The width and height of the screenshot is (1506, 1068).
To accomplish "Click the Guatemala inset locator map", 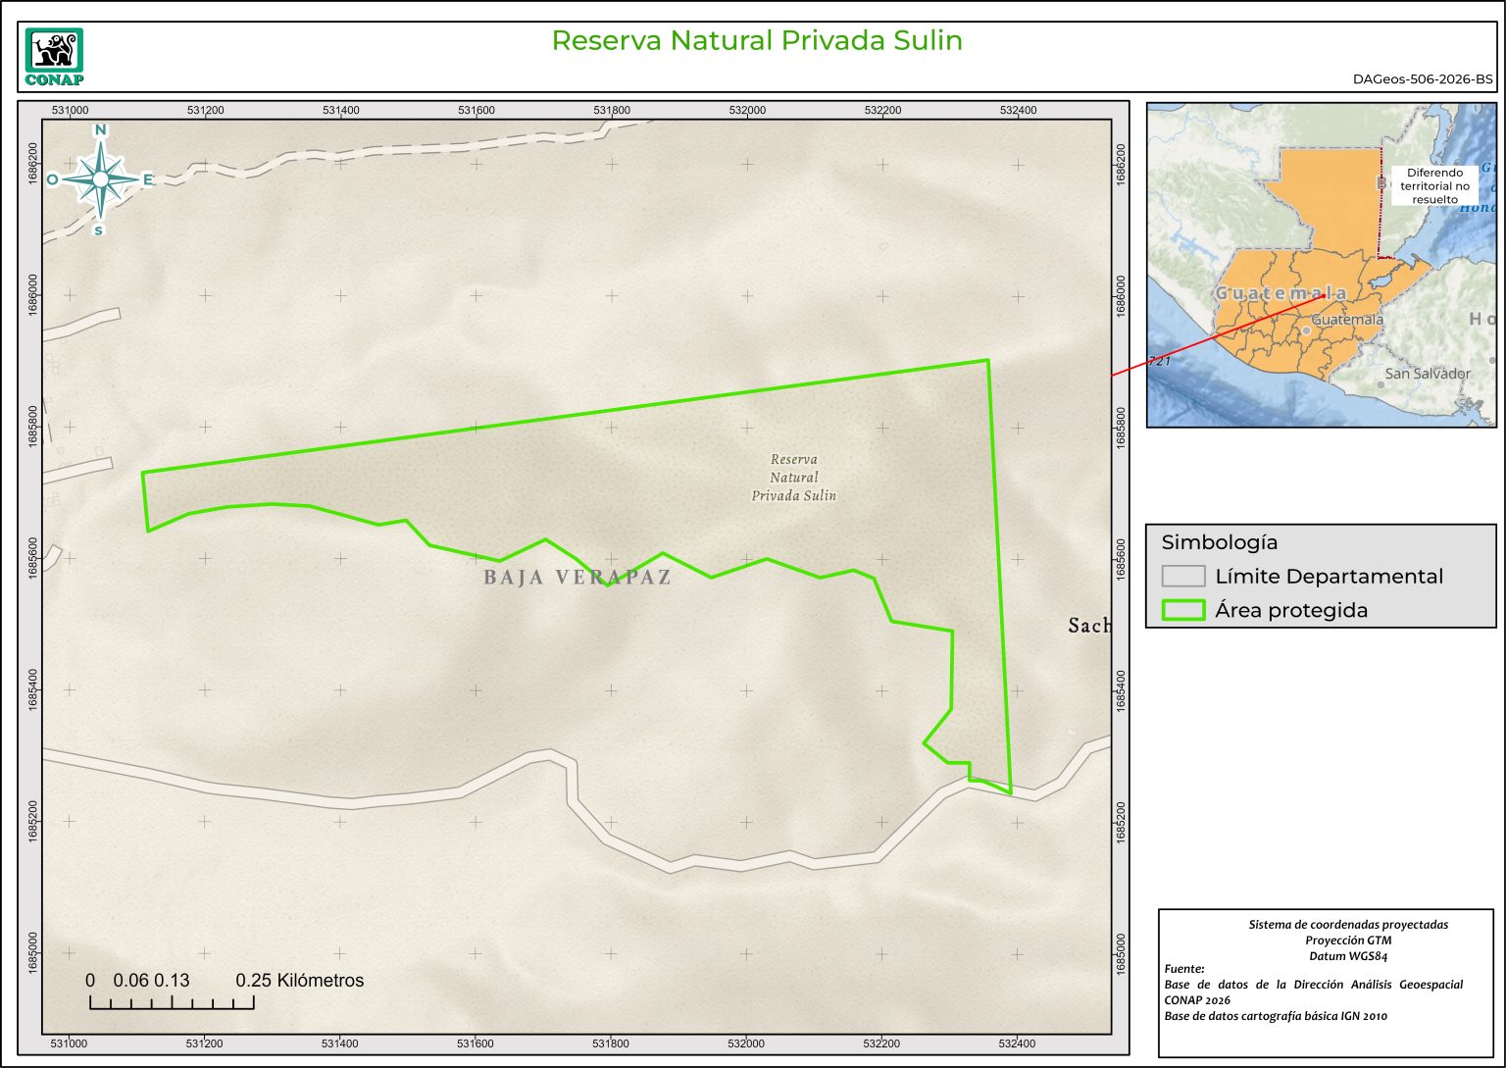I will [1321, 265].
